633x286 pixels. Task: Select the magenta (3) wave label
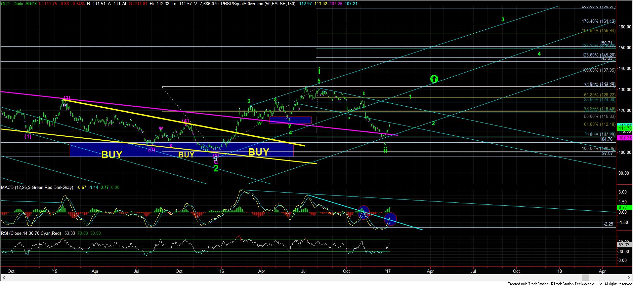click(151, 150)
